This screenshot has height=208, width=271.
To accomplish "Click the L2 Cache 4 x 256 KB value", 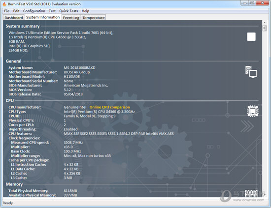I will click(72, 173).
